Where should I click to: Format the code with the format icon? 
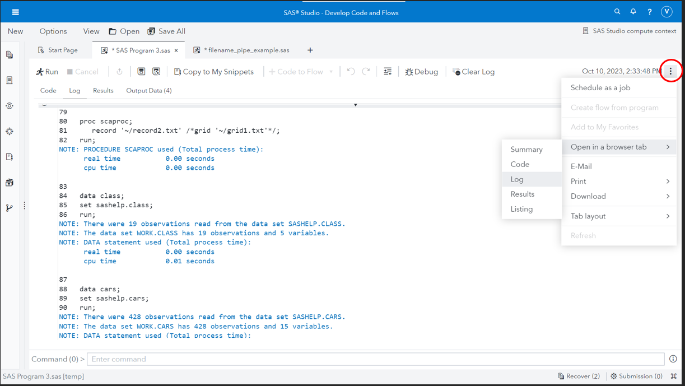[388, 71]
